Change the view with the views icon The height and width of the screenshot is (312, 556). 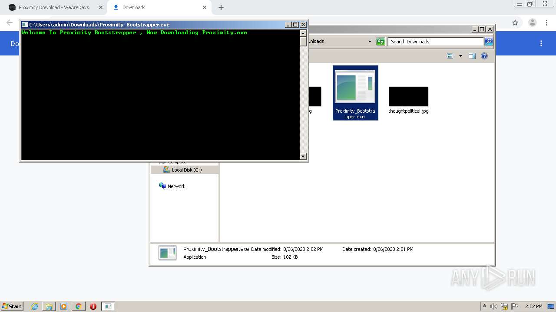pos(450,56)
